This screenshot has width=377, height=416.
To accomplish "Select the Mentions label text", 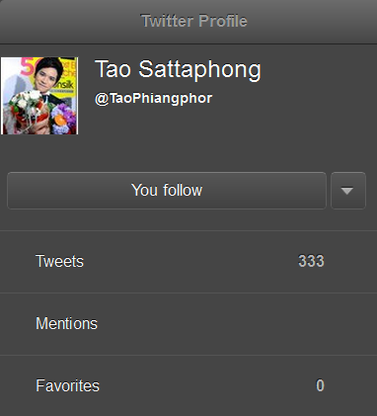I will click(x=66, y=323).
